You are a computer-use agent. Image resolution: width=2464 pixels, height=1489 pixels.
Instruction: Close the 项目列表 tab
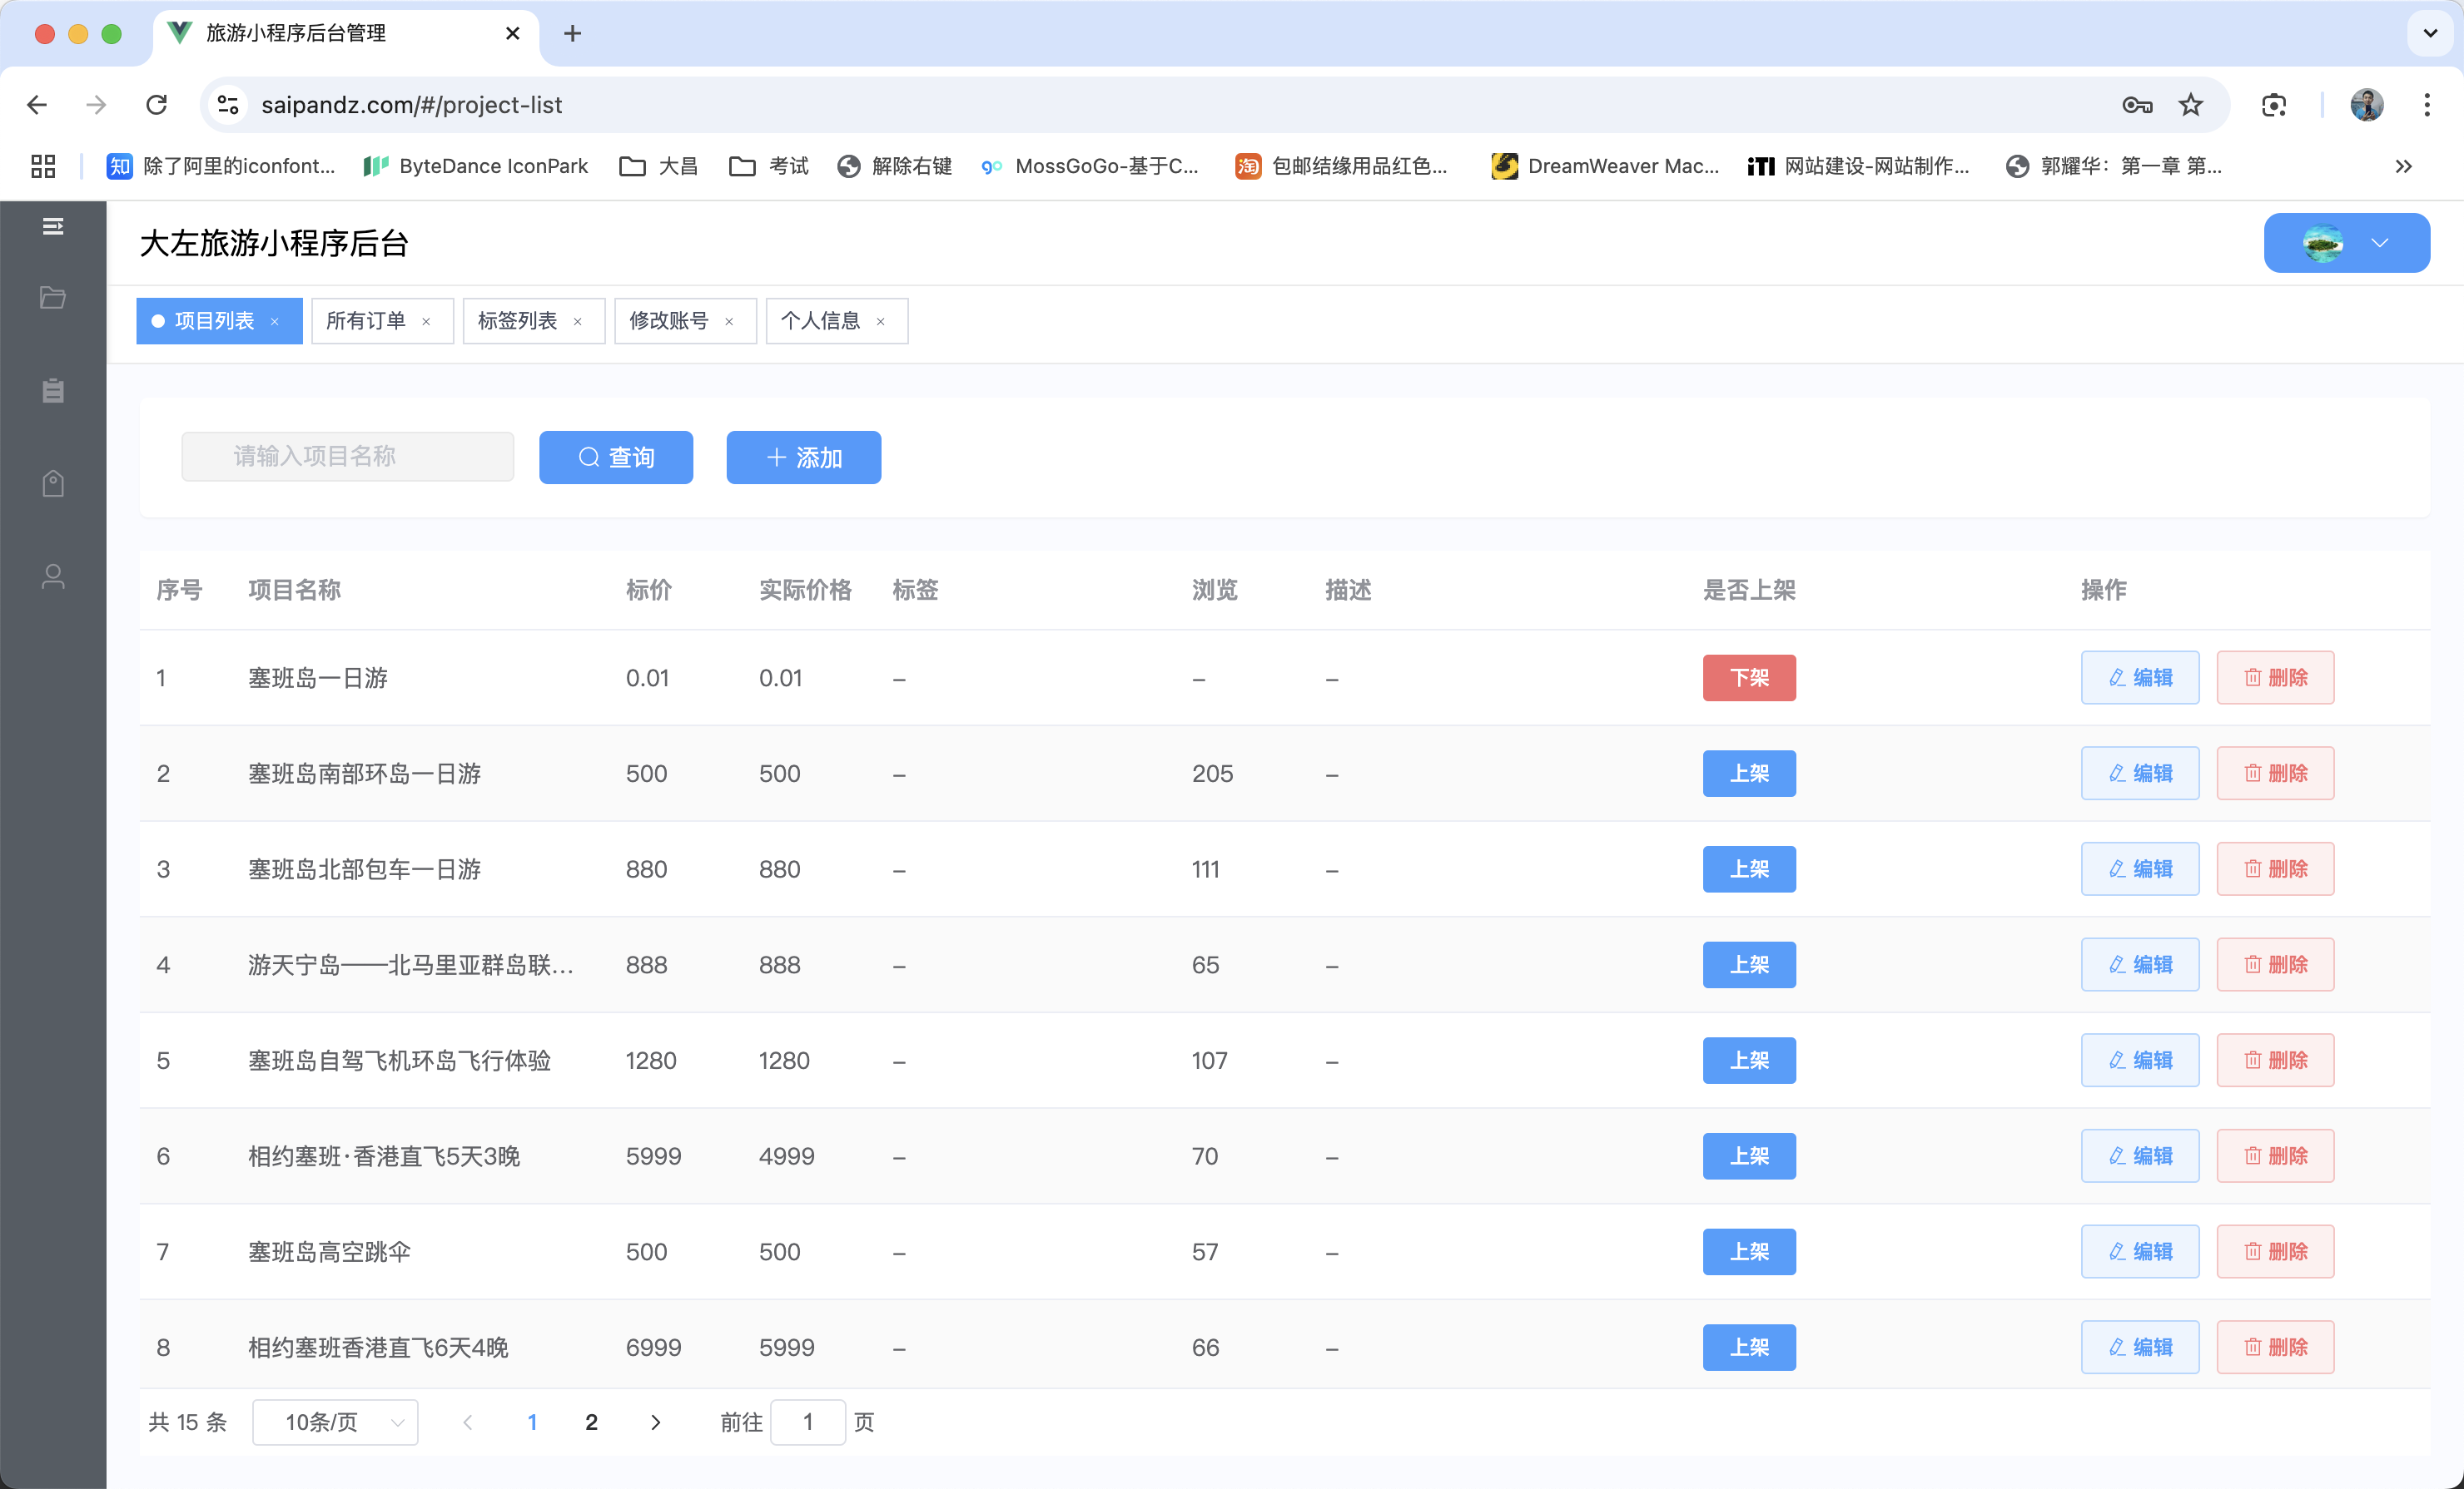point(274,322)
